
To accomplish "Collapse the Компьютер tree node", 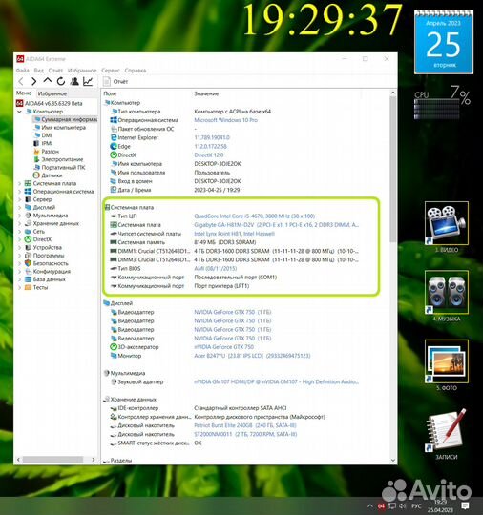I will coord(19,112).
